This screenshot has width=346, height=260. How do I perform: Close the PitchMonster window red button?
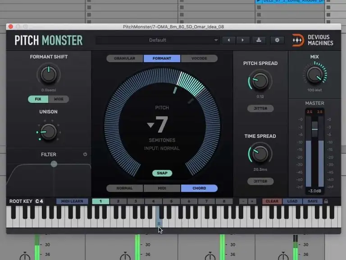point(11,27)
